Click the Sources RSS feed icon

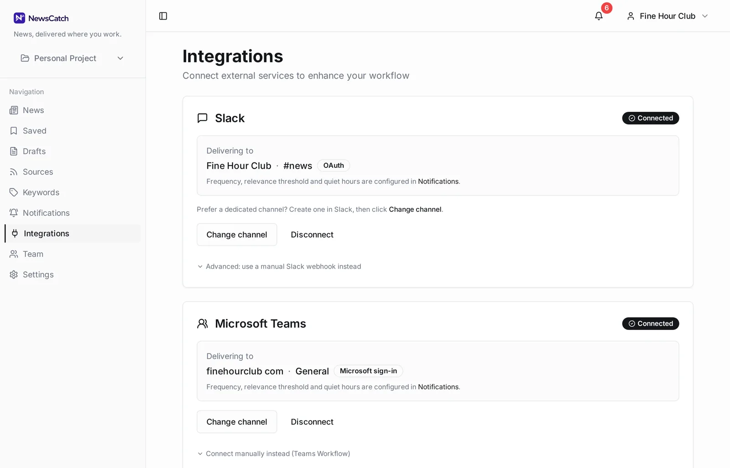click(14, 172)
